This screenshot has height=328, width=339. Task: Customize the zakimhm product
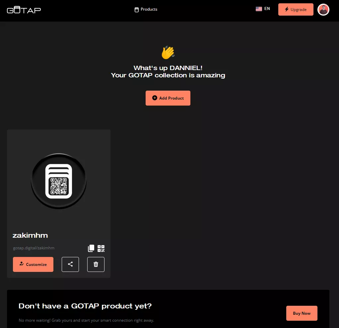coord(33,264)
